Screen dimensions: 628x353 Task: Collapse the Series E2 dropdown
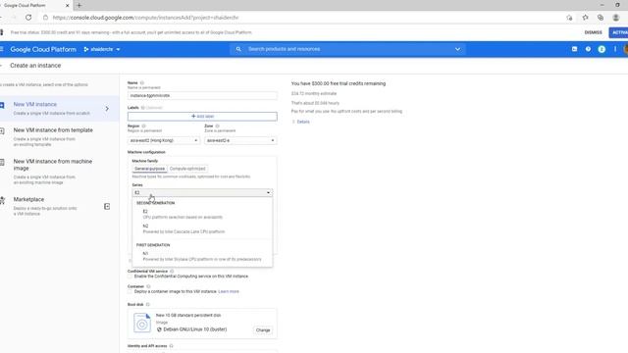[202, 192]
